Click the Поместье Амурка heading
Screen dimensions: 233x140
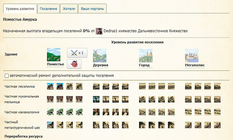point(20,19)
